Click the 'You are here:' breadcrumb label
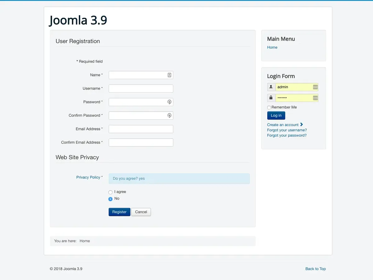This screenshot has width=373, height=280. pyautogui.click(x=65, y=241)
